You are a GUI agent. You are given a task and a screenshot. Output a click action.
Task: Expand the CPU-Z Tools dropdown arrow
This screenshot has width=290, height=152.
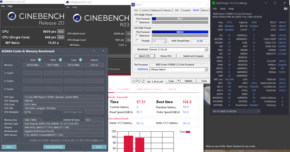pyautogui.click(x=178, y=81)
